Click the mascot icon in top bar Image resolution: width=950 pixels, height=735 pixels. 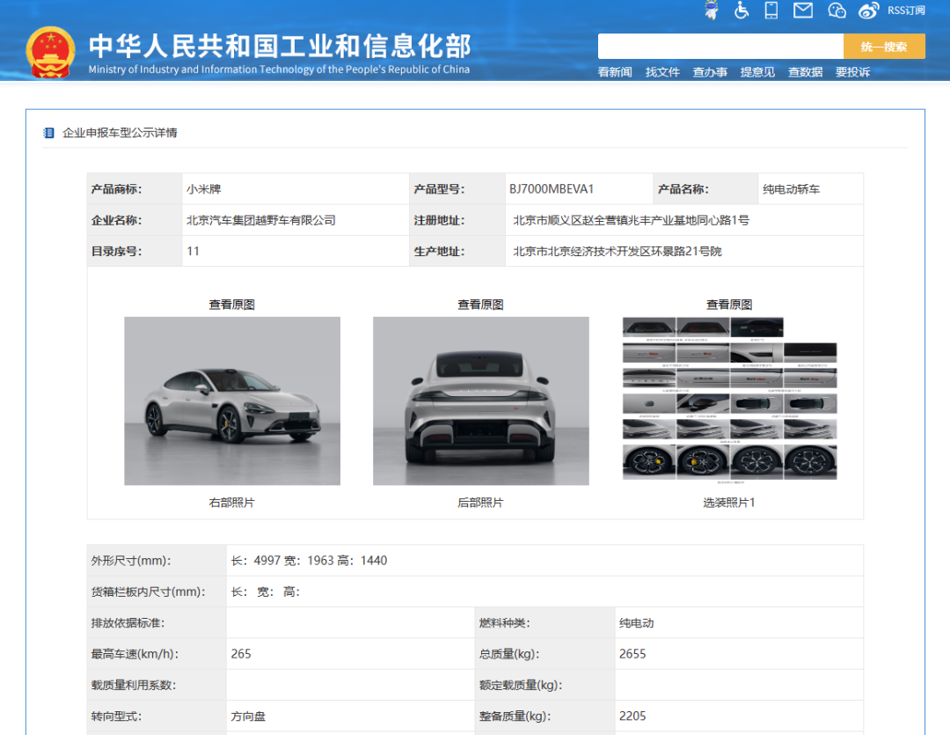pos(712,11)
